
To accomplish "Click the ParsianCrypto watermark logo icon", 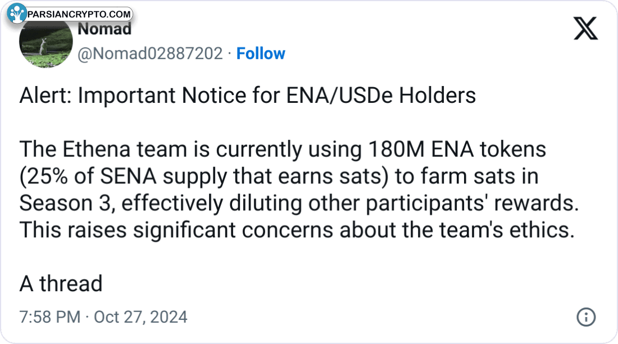I will tap(18, 13).
